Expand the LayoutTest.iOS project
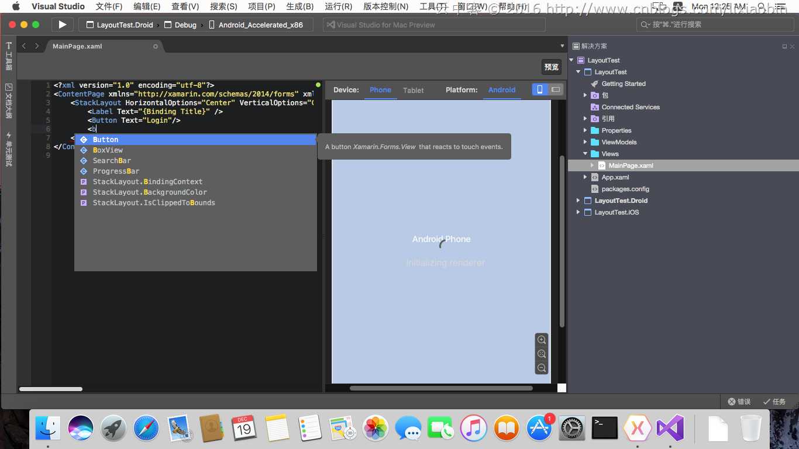The height and width of the screenshot is (449, 799). point(578,212)
